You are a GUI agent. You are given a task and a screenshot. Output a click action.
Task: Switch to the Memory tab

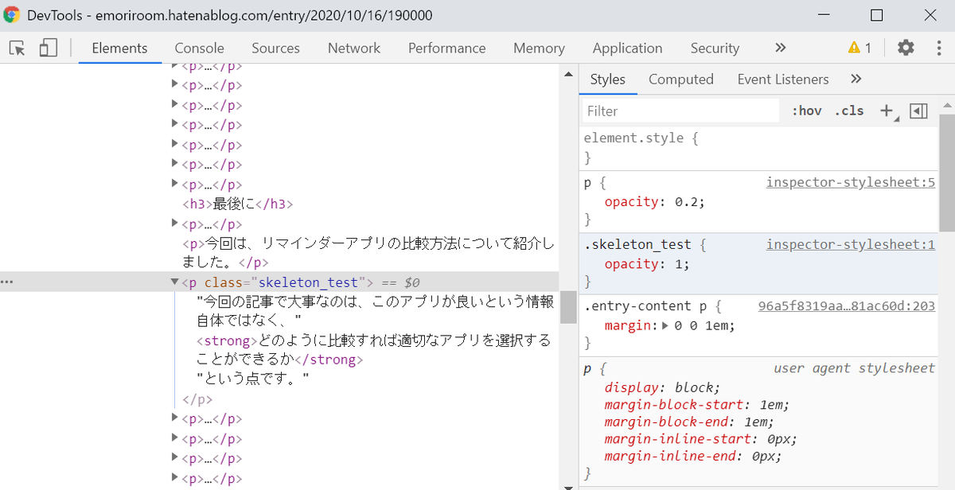[x=539, y=48]
